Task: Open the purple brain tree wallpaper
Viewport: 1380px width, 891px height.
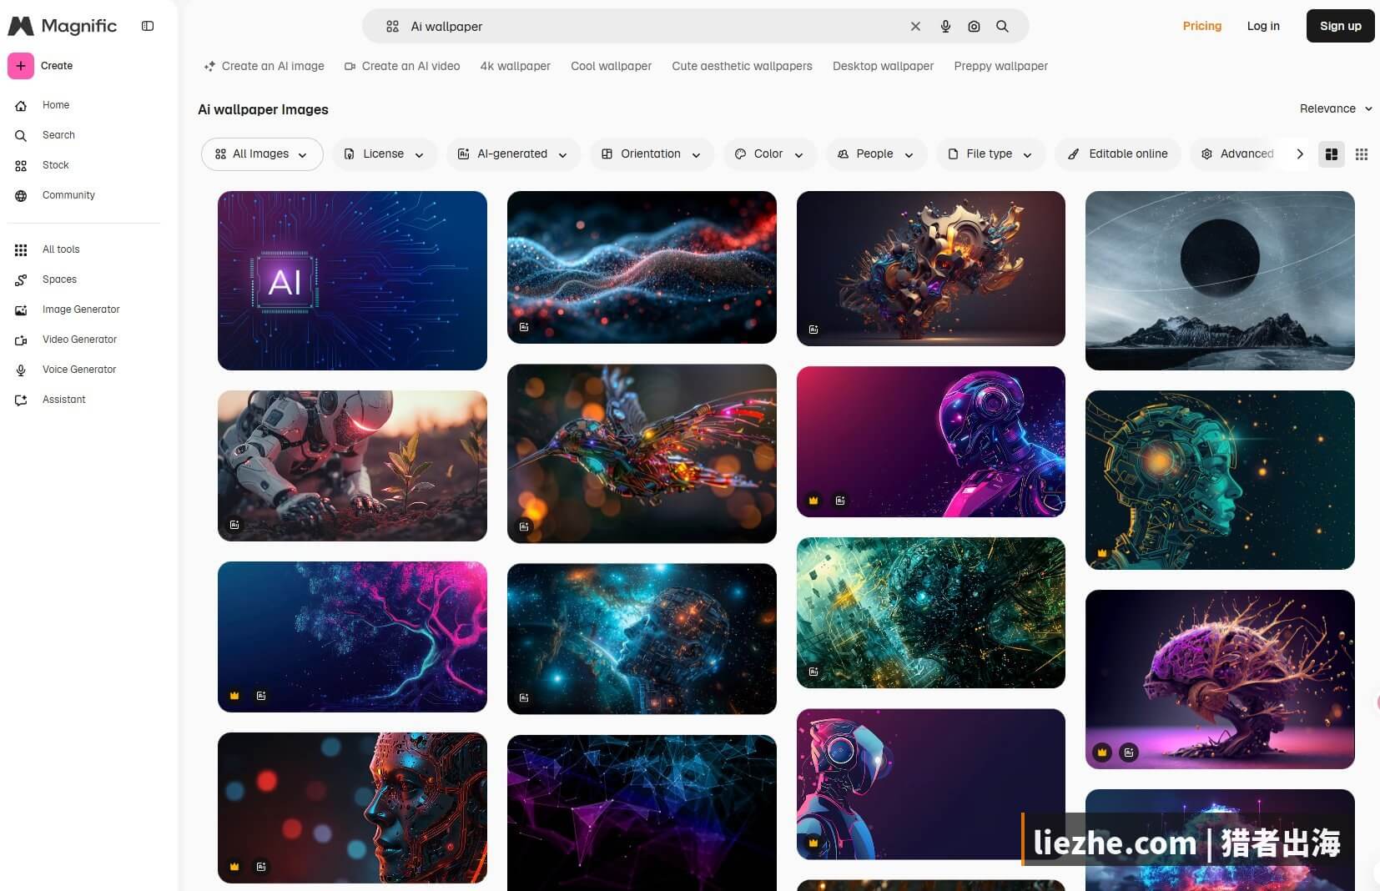Action: (x=1220, y=679)
